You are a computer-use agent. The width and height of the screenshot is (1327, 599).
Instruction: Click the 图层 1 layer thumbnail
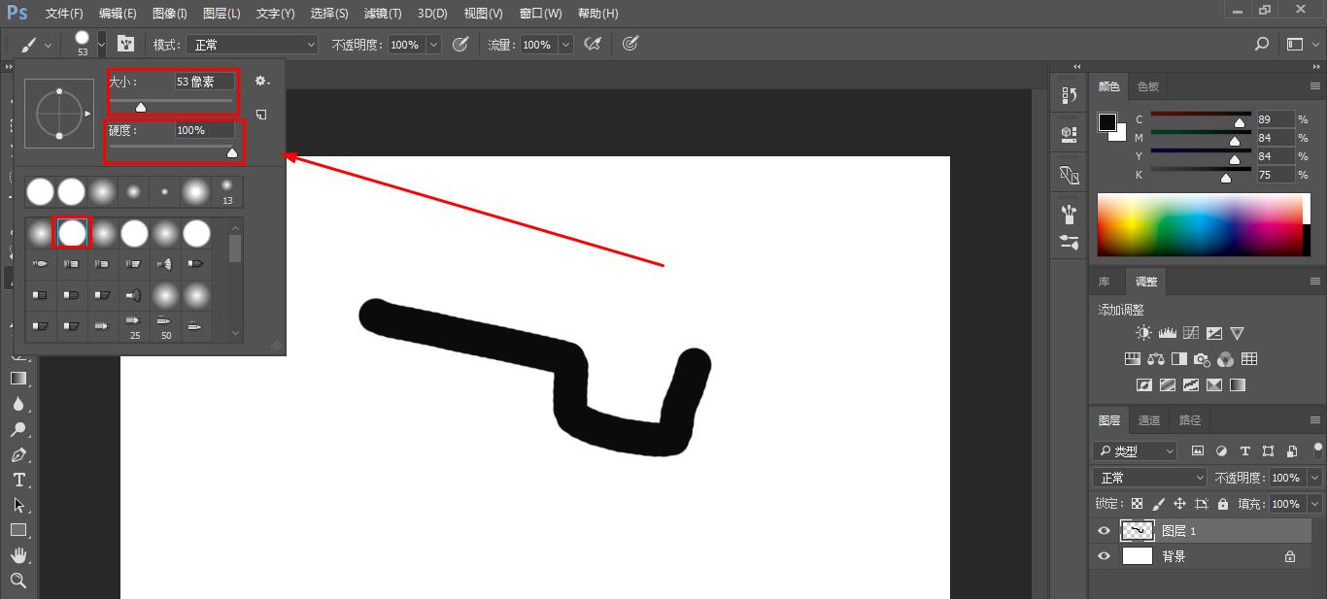pos(1138,531)
